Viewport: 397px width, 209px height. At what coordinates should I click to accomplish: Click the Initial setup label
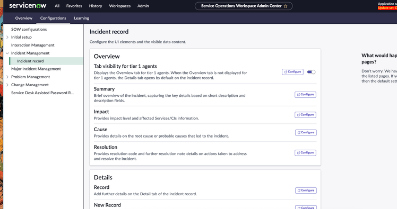[21, 37]
